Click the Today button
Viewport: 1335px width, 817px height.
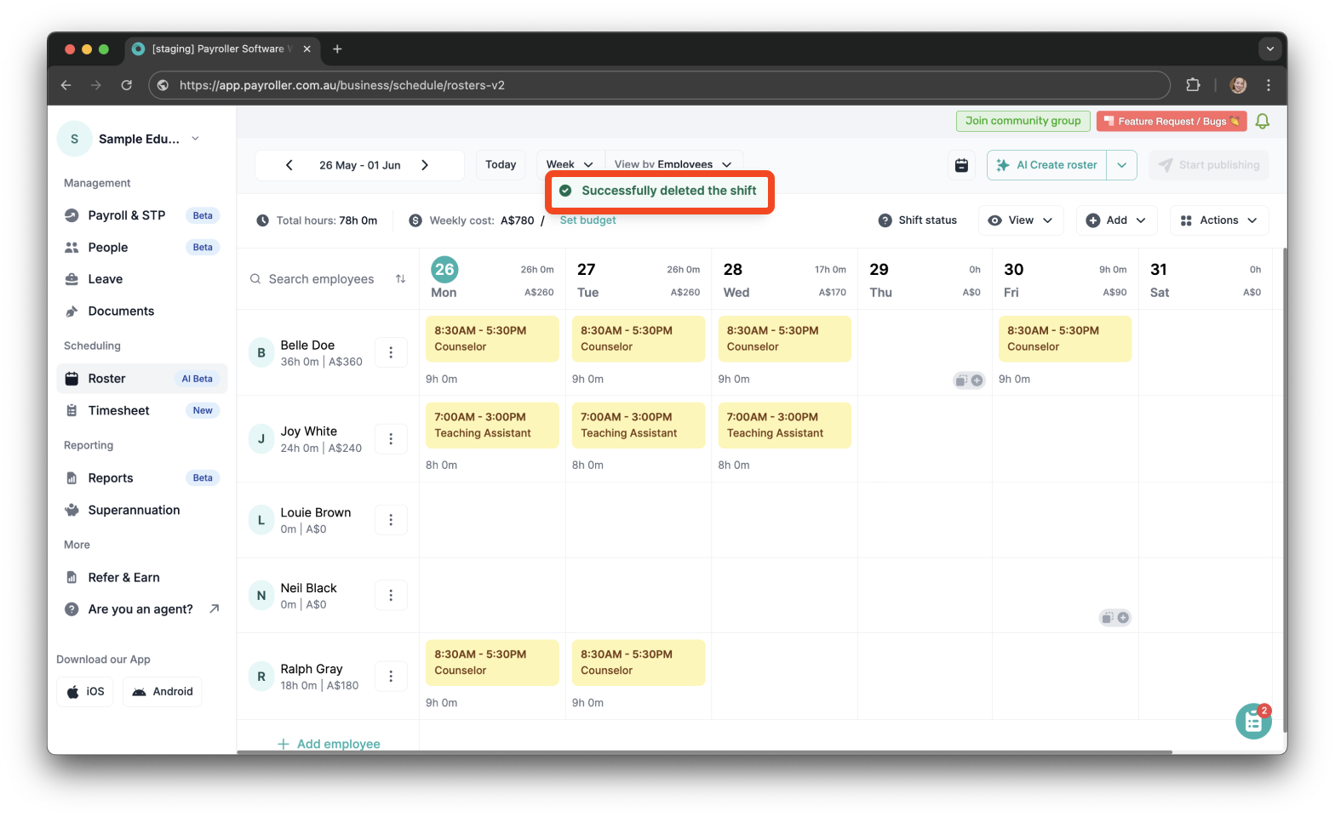point(501,165)
